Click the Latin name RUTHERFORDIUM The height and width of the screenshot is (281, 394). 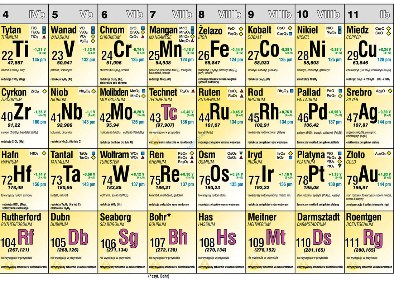coord(17,224)
